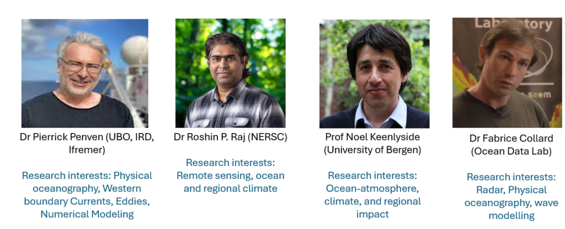Screen dimensions: 565x229
Task: Select the "Prof Noel Keenlyside" name text
Action: (x=372, y=137)
